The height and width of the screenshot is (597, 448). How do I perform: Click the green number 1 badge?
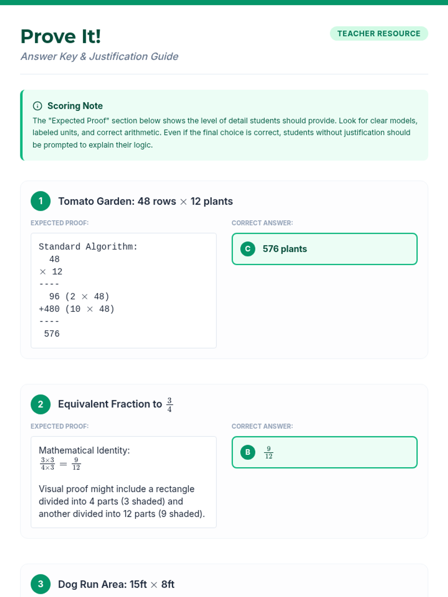pyautogui.click(x=41, y=201)
